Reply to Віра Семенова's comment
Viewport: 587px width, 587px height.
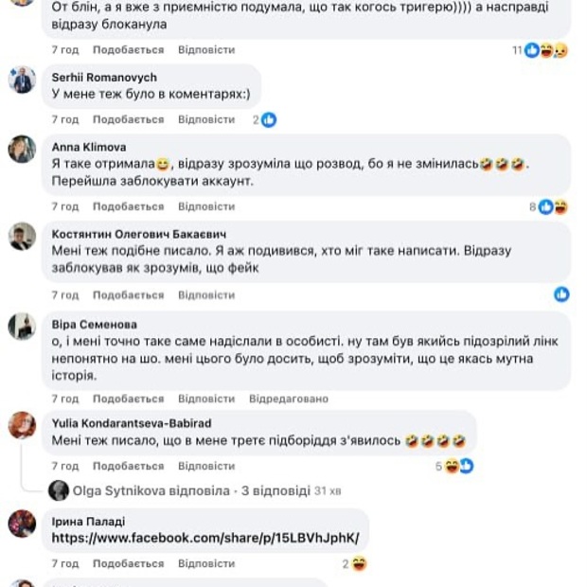[206, 399]
